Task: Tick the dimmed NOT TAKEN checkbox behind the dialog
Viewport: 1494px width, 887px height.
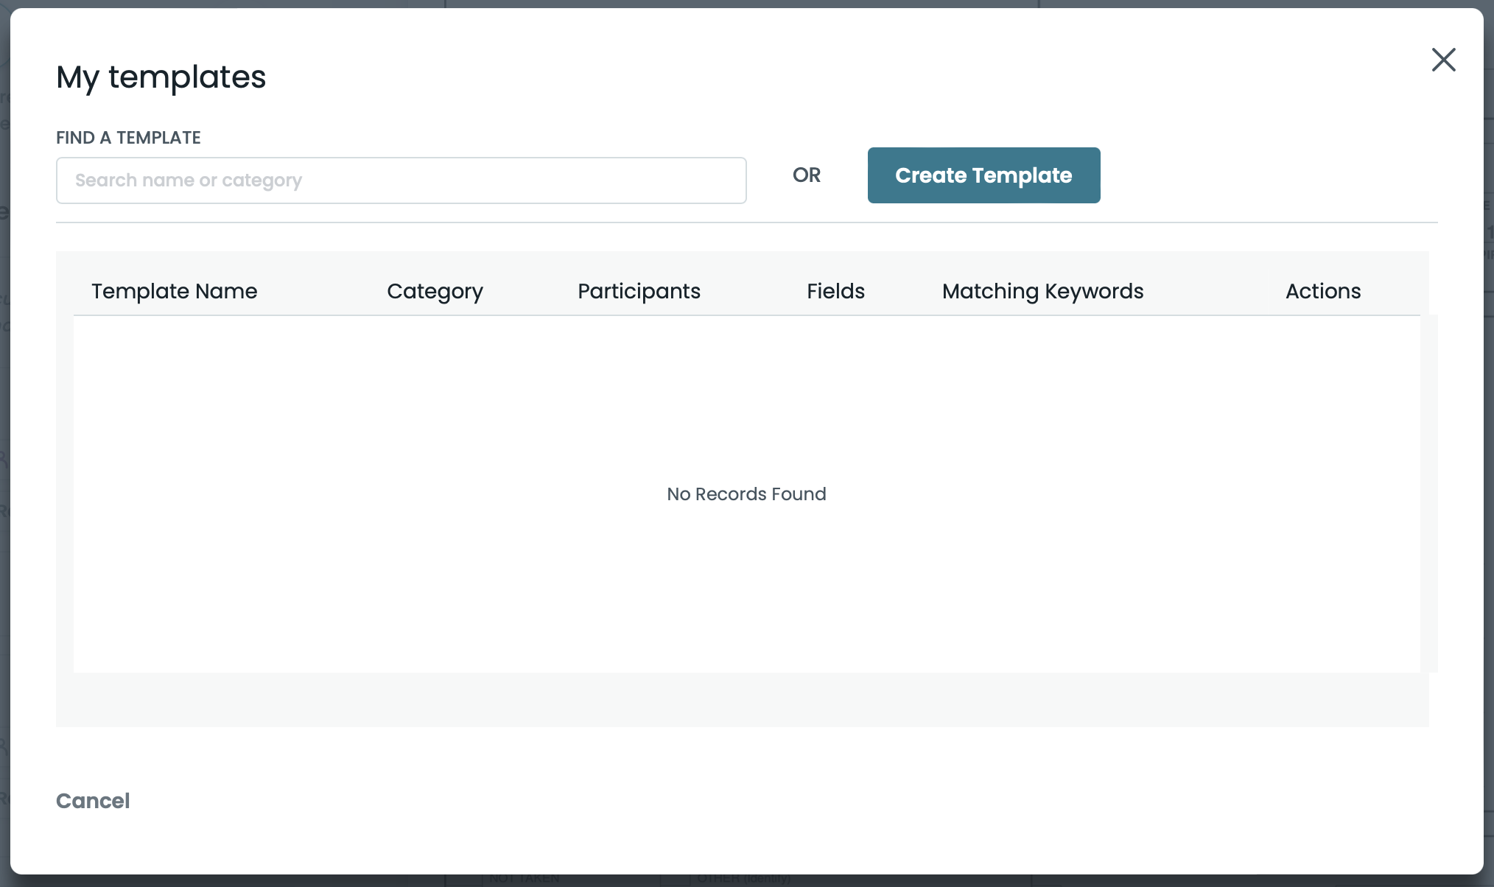Action: [x=464, y=880]
